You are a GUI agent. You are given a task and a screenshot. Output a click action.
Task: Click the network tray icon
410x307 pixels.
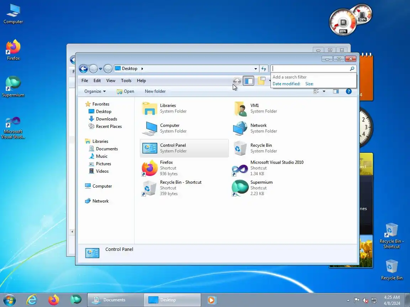374,301
